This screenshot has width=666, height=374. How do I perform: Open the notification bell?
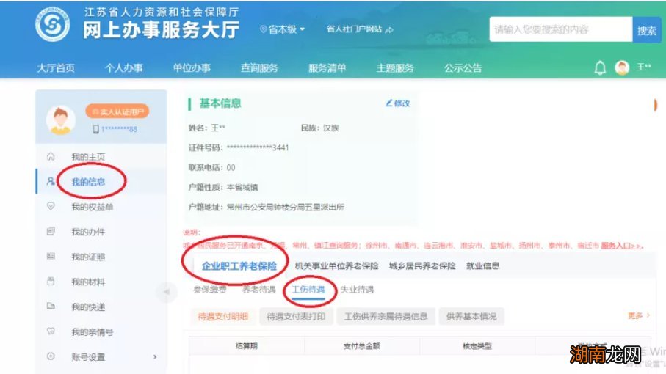click(600, 68)
